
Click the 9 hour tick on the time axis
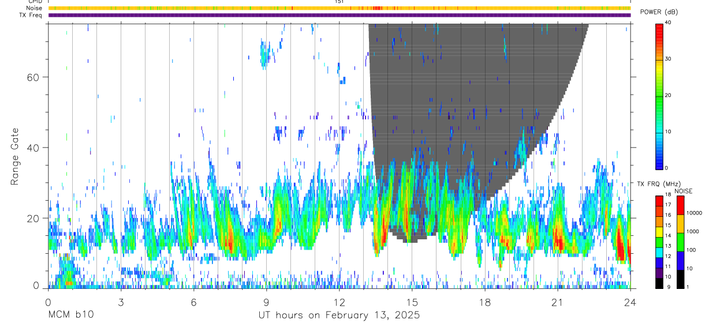[266, 302]
